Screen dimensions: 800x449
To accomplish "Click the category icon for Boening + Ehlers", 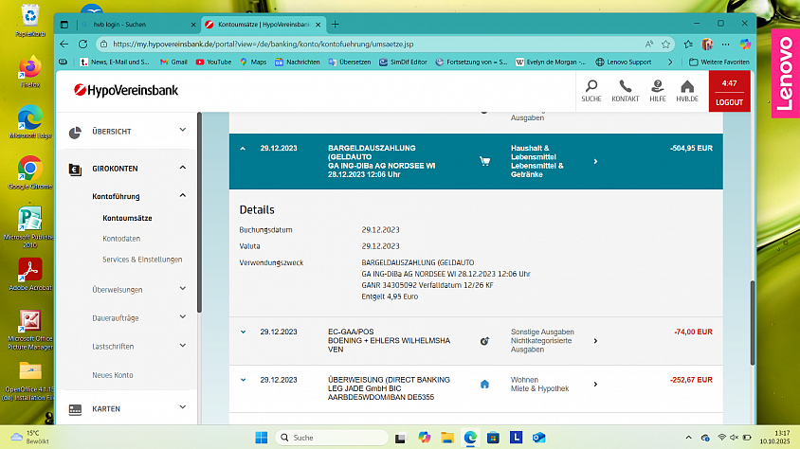I will click(484, 341).
